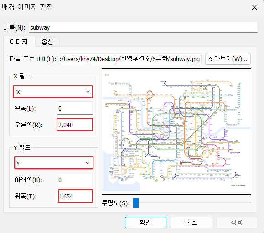The height and width of the screenshot is (233, 264).
Task: Click the 오른쪽(R) label
Action: (29, 125)
